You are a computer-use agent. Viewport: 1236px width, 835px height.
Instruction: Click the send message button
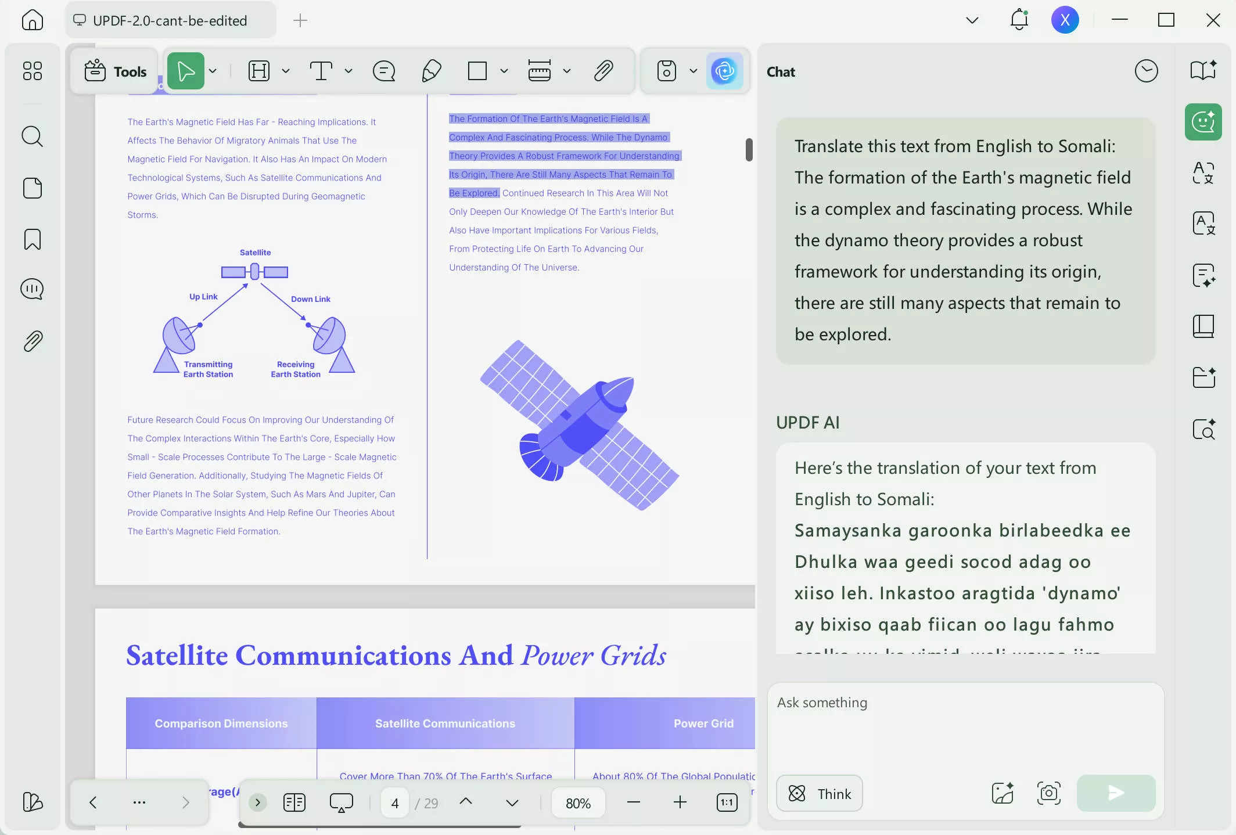1116,793
